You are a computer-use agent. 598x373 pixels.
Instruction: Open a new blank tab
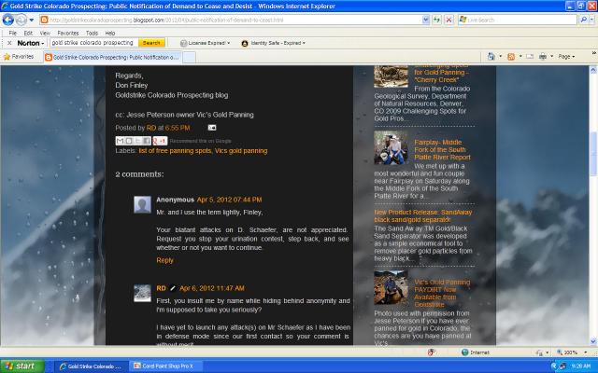189,57
